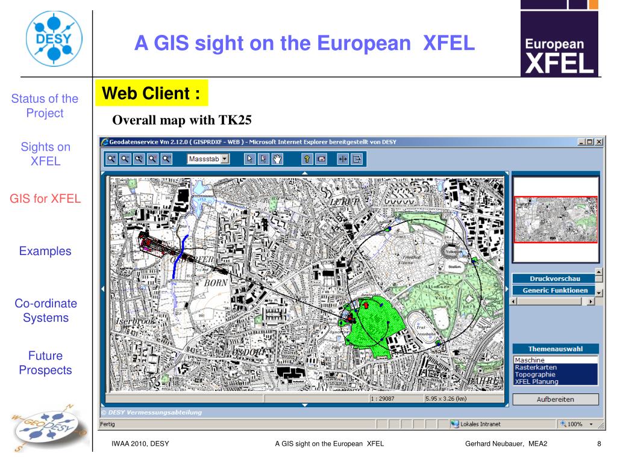Click the overview map thumbnail
Viewport: 617px width, 462px height.
(555, 219)
